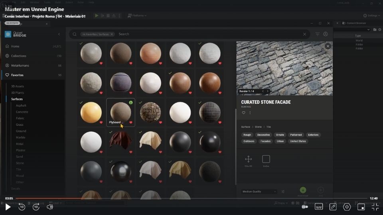Viewport: 383px width, 215px height.
Task: Open asset more options dots
Action: point(250,113)
